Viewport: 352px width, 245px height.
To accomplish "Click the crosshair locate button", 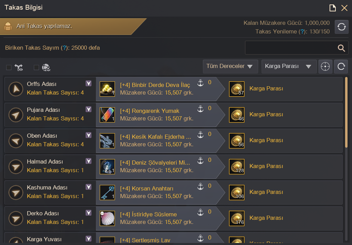I will (x=325, y=67).
